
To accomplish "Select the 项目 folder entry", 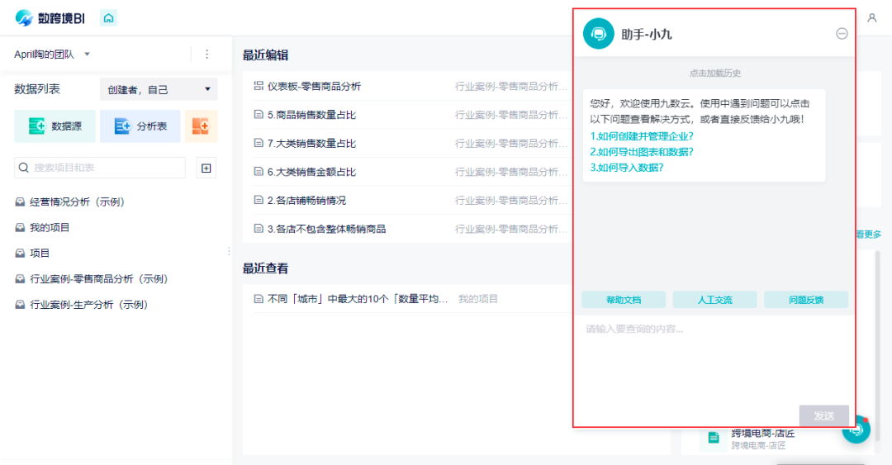I will (x=40, y=254).
